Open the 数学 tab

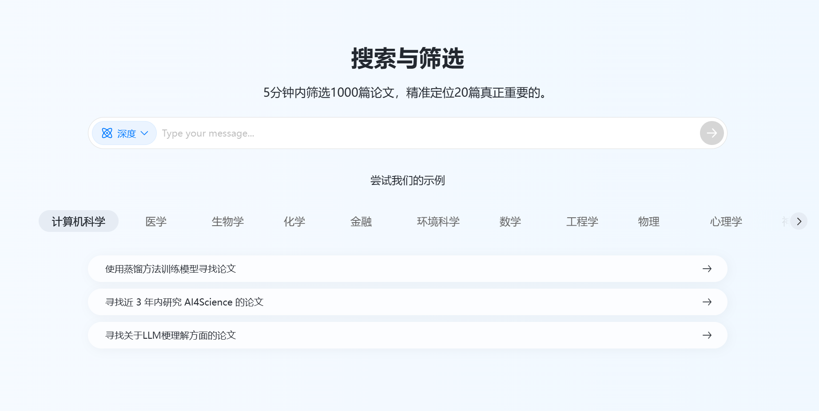tap(510, 221)
